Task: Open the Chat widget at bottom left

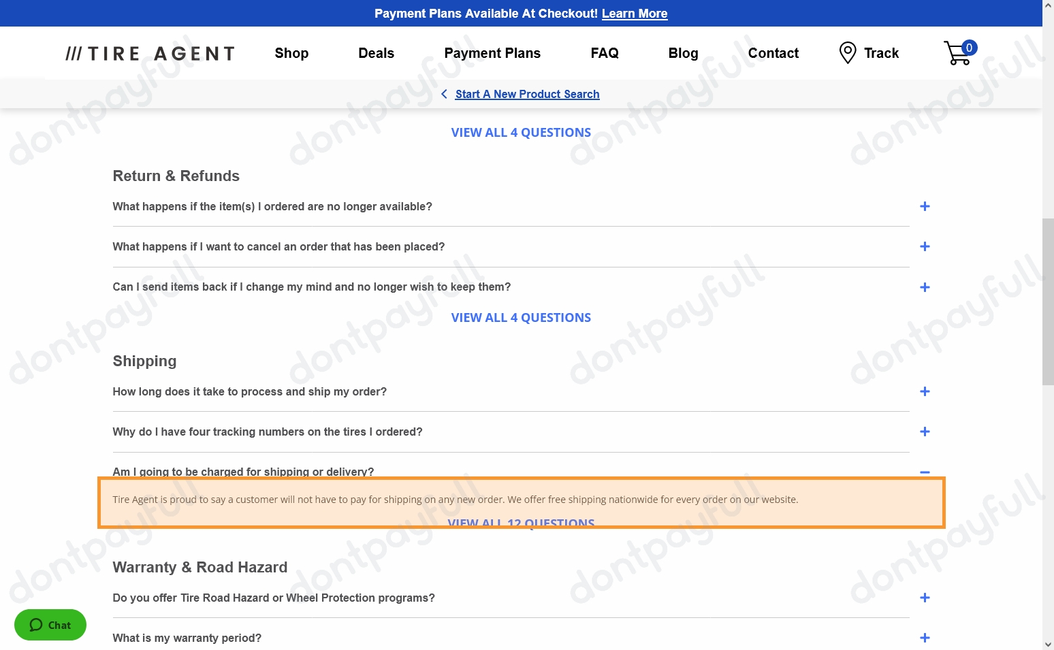Action: pyautogui.click(x=50, y=625)
